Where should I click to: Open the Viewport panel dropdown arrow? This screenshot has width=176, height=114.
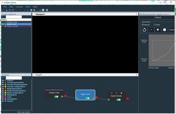[136, 14]
